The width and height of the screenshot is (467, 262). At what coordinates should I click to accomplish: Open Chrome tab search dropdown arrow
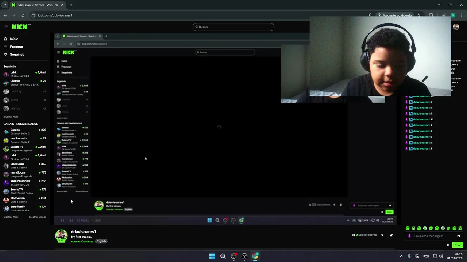click(x=5, y=5)
